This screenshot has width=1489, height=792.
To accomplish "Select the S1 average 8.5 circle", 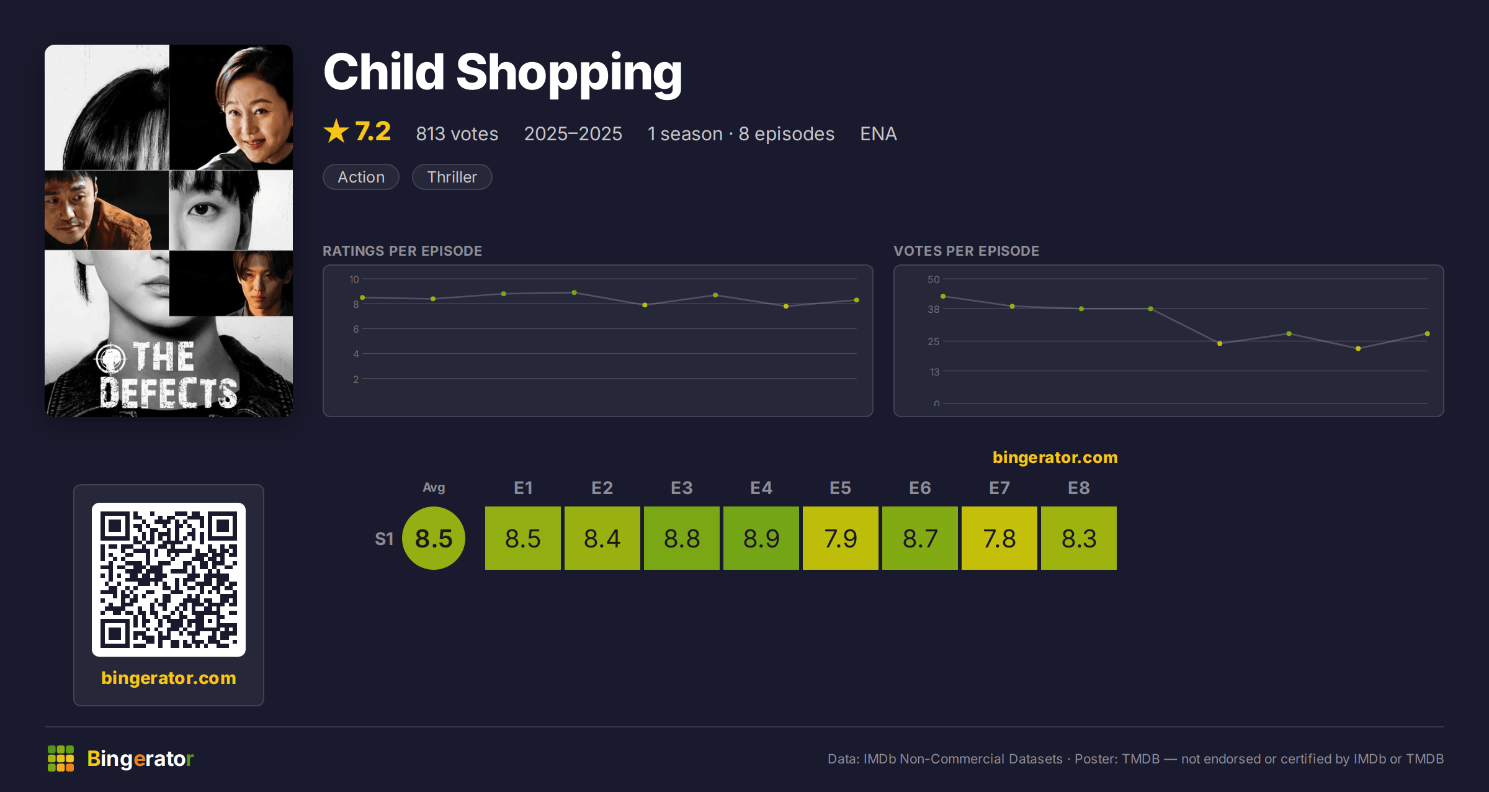I will [x=434, y=538].
